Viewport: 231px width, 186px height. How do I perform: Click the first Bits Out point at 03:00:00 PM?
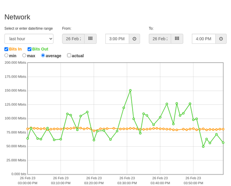[28, 138]
